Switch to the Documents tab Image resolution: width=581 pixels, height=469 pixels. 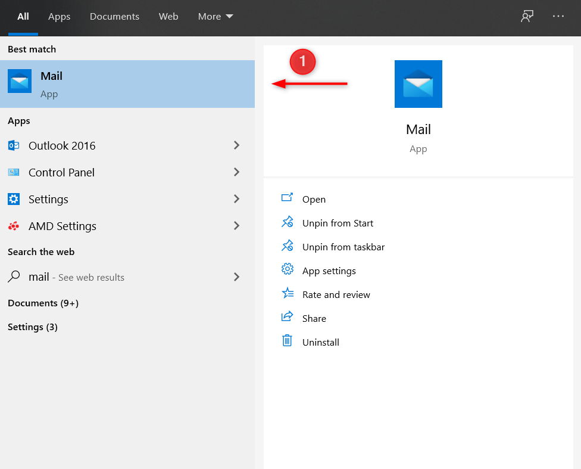(x=114, y=16)
